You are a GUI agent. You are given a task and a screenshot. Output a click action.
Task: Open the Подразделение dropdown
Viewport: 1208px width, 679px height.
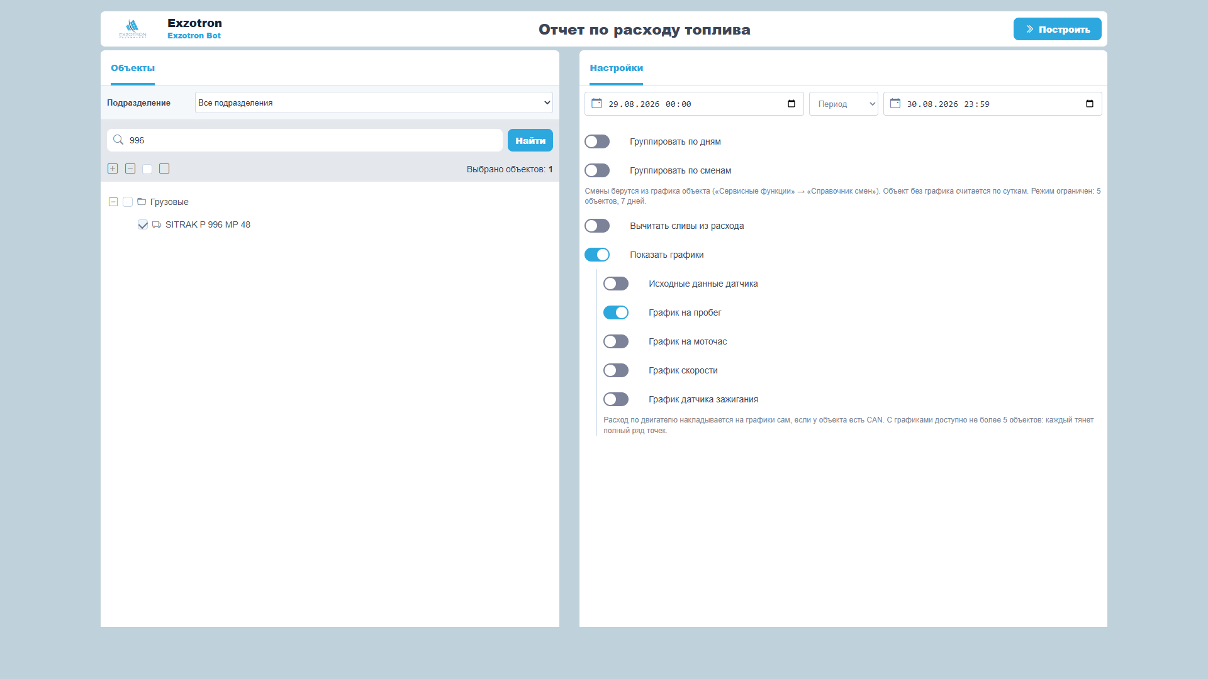click(374, 102)
